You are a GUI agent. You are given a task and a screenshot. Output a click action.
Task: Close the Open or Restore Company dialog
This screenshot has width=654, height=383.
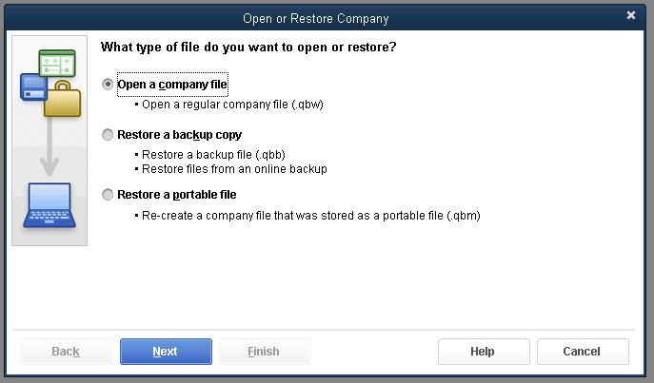[630, 15]
